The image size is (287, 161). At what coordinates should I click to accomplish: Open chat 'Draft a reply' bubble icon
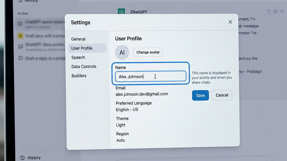[20, 58]
